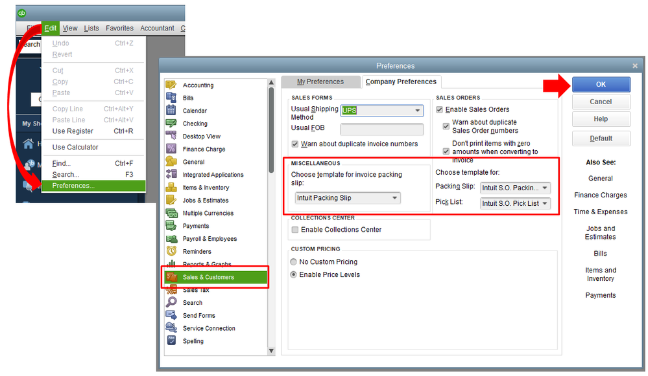Open the sales order Packing Slip dropdown
Screen dimensions: 648x376
pos(515,188)
